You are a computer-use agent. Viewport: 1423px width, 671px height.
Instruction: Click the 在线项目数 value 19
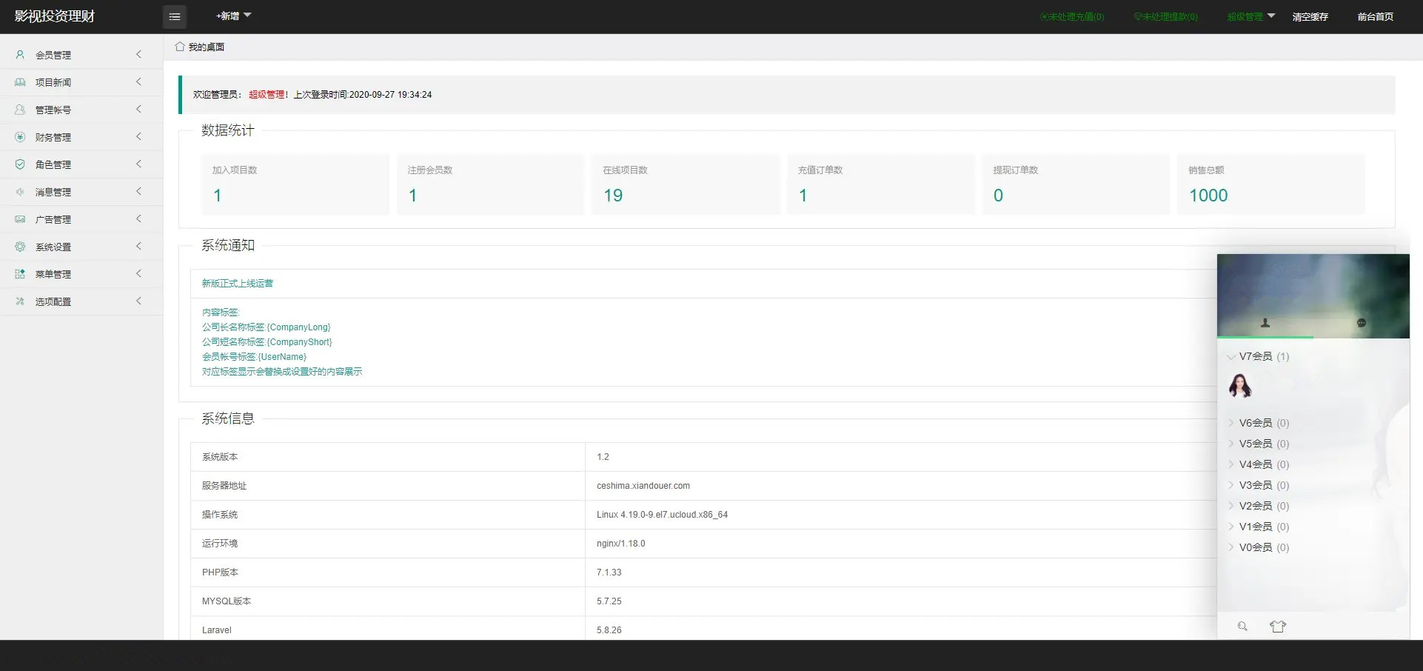pyautogui.click(x=613, y=196)
